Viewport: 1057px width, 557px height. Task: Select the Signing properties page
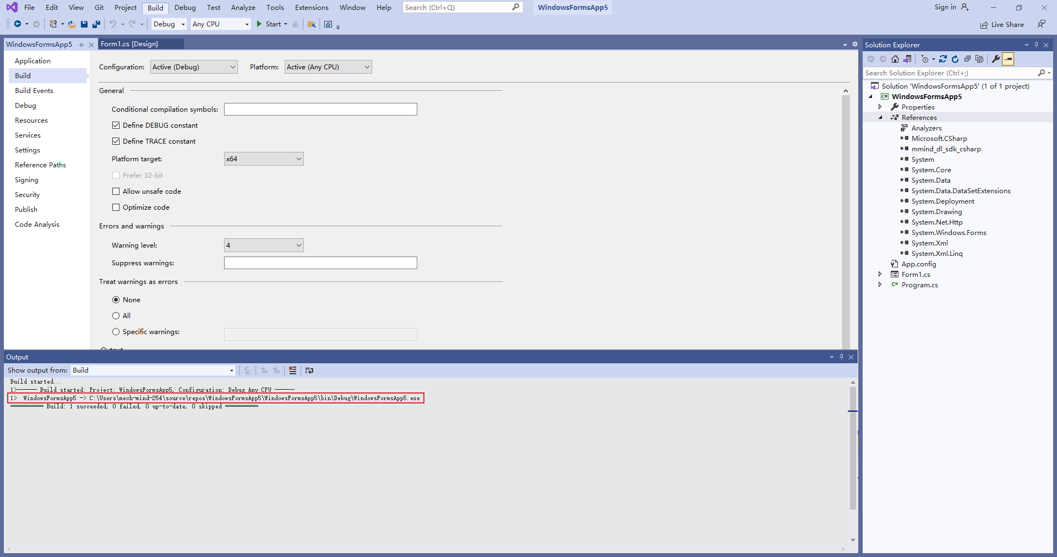tap(26, 180)
